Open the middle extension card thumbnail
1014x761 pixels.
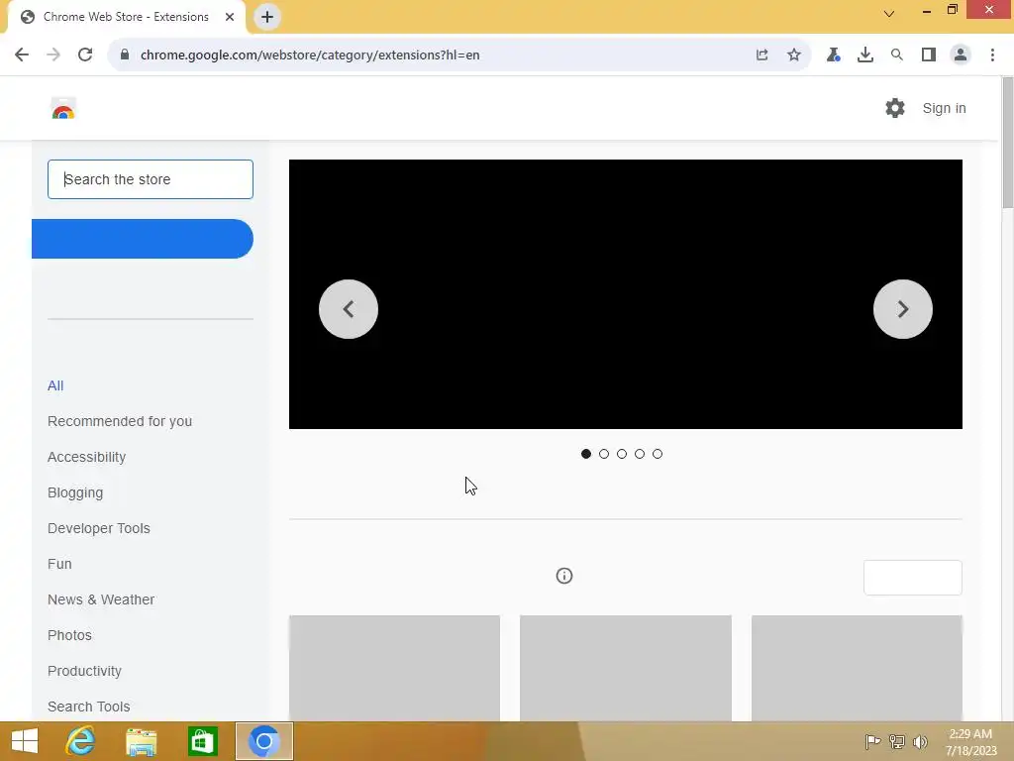(x=626, y=668)
